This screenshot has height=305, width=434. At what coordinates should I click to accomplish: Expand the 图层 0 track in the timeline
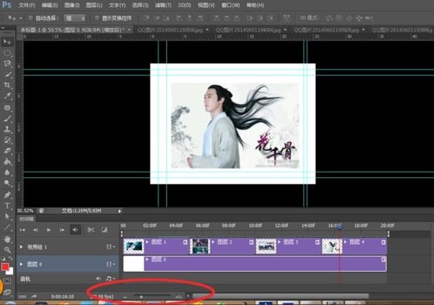21,264
